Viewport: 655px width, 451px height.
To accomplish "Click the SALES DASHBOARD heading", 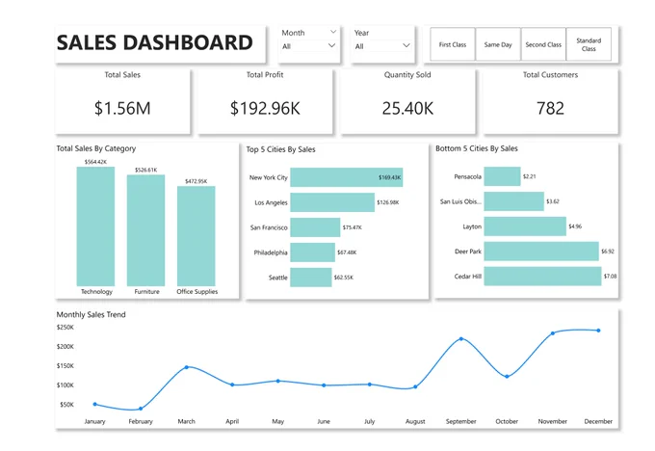I will click(x=154, y=42).
